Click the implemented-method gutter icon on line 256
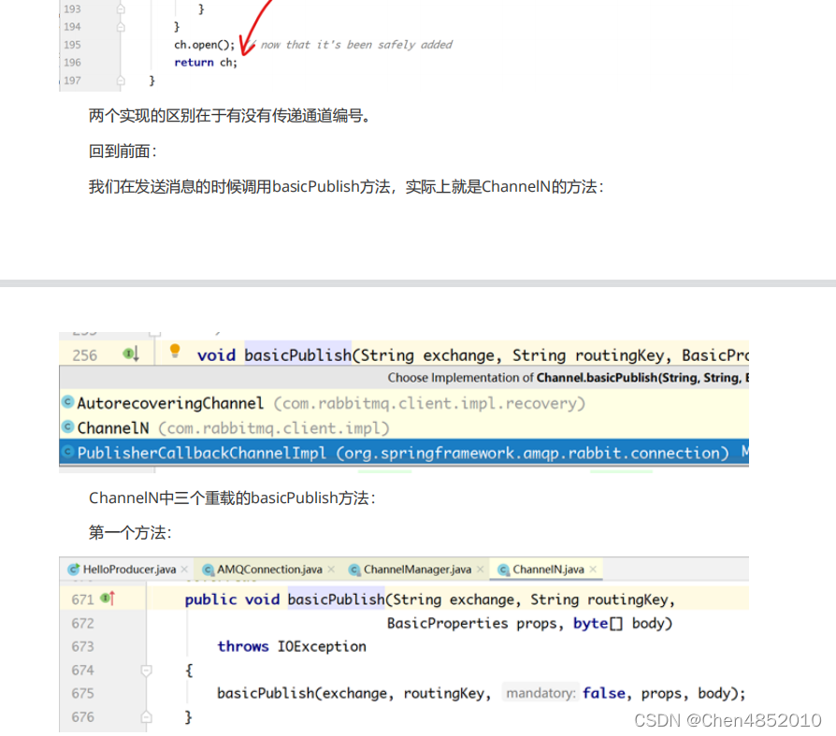 131,354
